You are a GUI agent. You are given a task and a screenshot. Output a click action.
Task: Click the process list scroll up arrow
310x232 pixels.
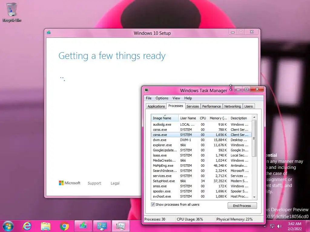pos(254,117)
